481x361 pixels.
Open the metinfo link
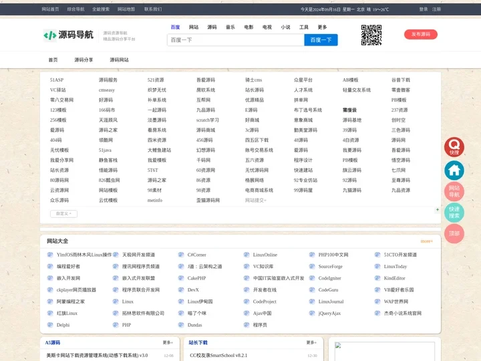pyautogui.click(x=154, y=200)
